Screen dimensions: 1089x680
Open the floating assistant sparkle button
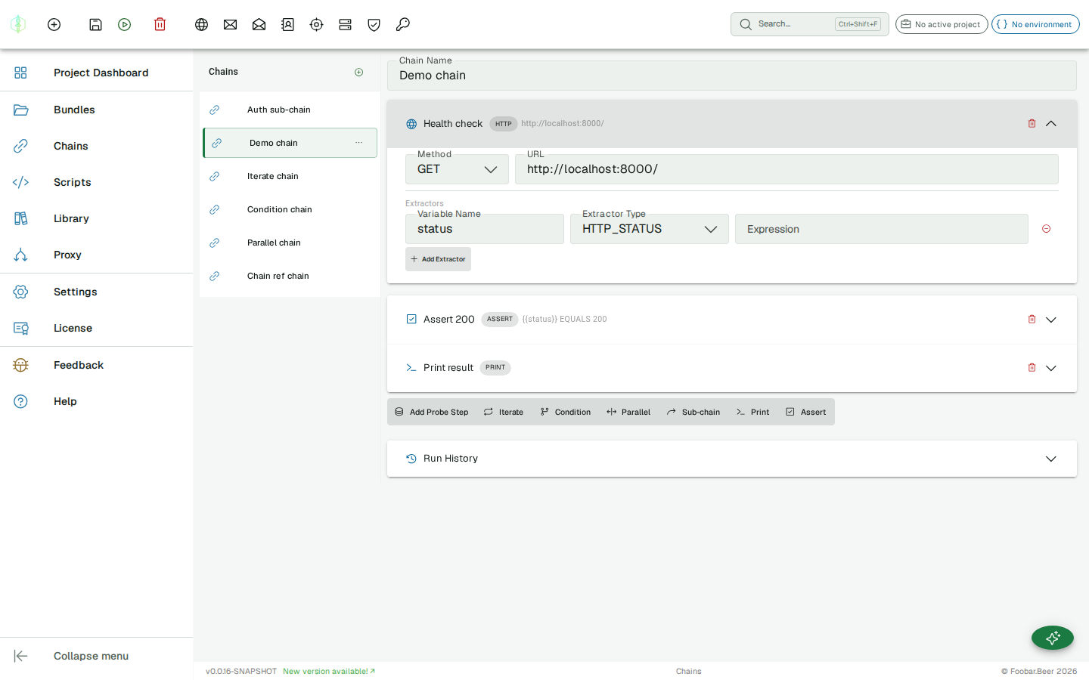coord(1053,638)
